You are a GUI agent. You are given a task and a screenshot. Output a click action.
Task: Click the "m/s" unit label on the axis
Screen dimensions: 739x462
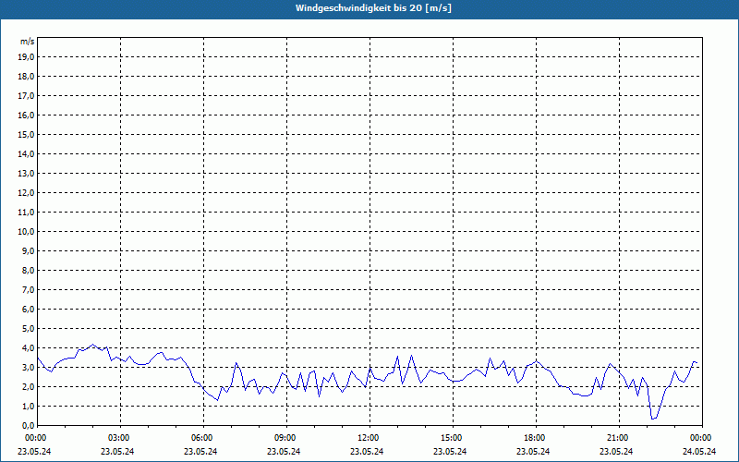click(x=28, y=42)
